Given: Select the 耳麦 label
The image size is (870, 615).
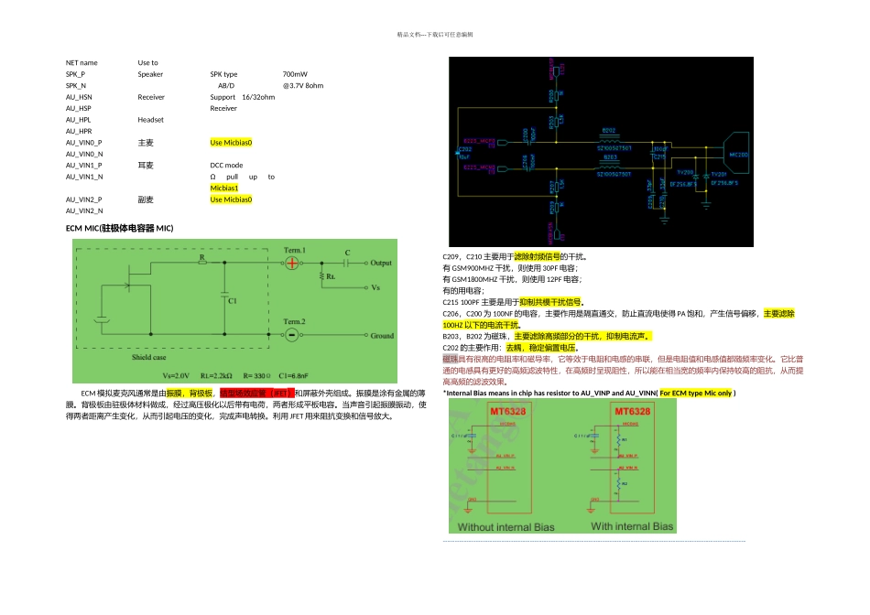Looking at the screenshot, I should (x=146, y=166).
